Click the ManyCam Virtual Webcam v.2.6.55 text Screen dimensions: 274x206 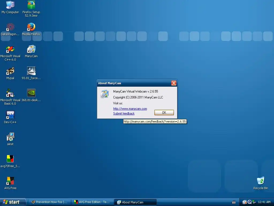(135, 91)
